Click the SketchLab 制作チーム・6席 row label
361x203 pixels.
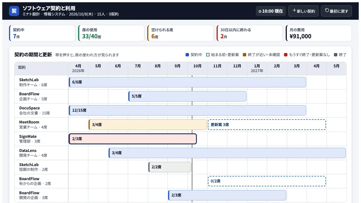click(41, 82)
